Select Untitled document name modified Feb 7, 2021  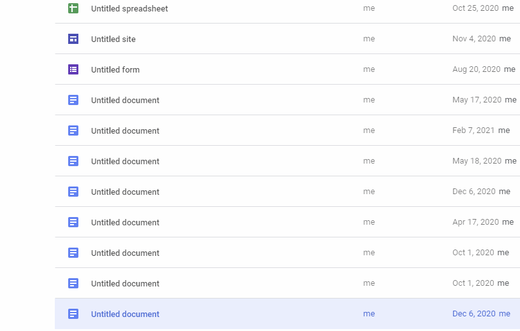coord(125,131)
